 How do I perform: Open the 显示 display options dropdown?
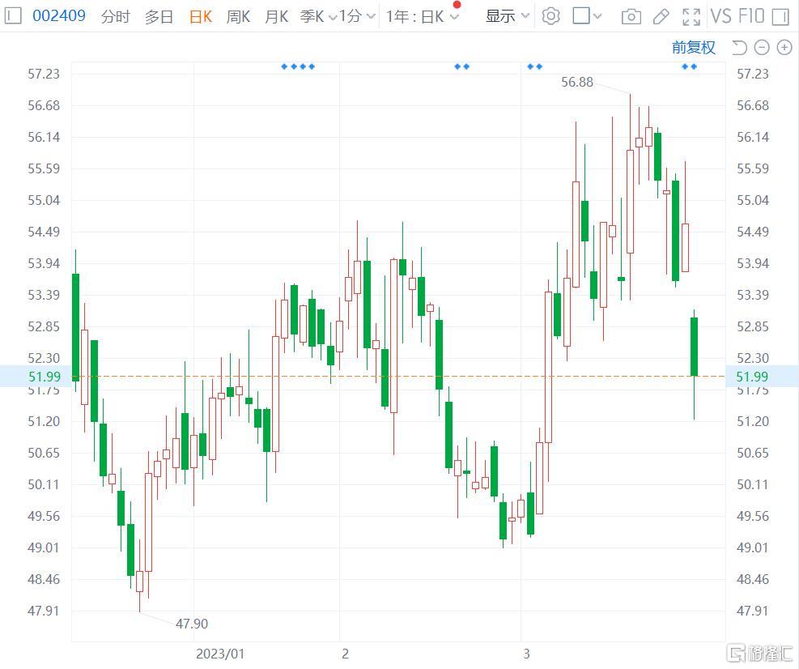click(508, 16)
